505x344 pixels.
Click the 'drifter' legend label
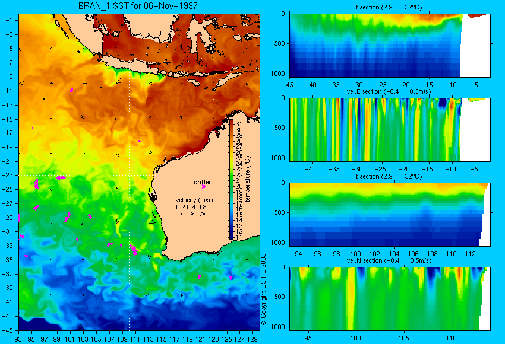[x=202, y=182]
